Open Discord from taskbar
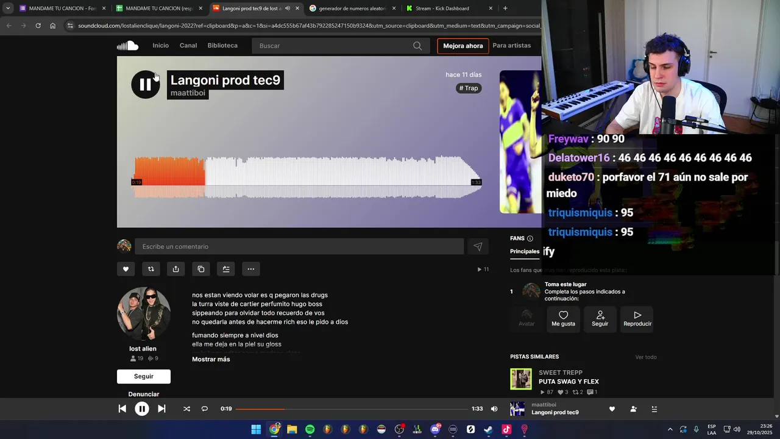 click(x=435, y=429)
